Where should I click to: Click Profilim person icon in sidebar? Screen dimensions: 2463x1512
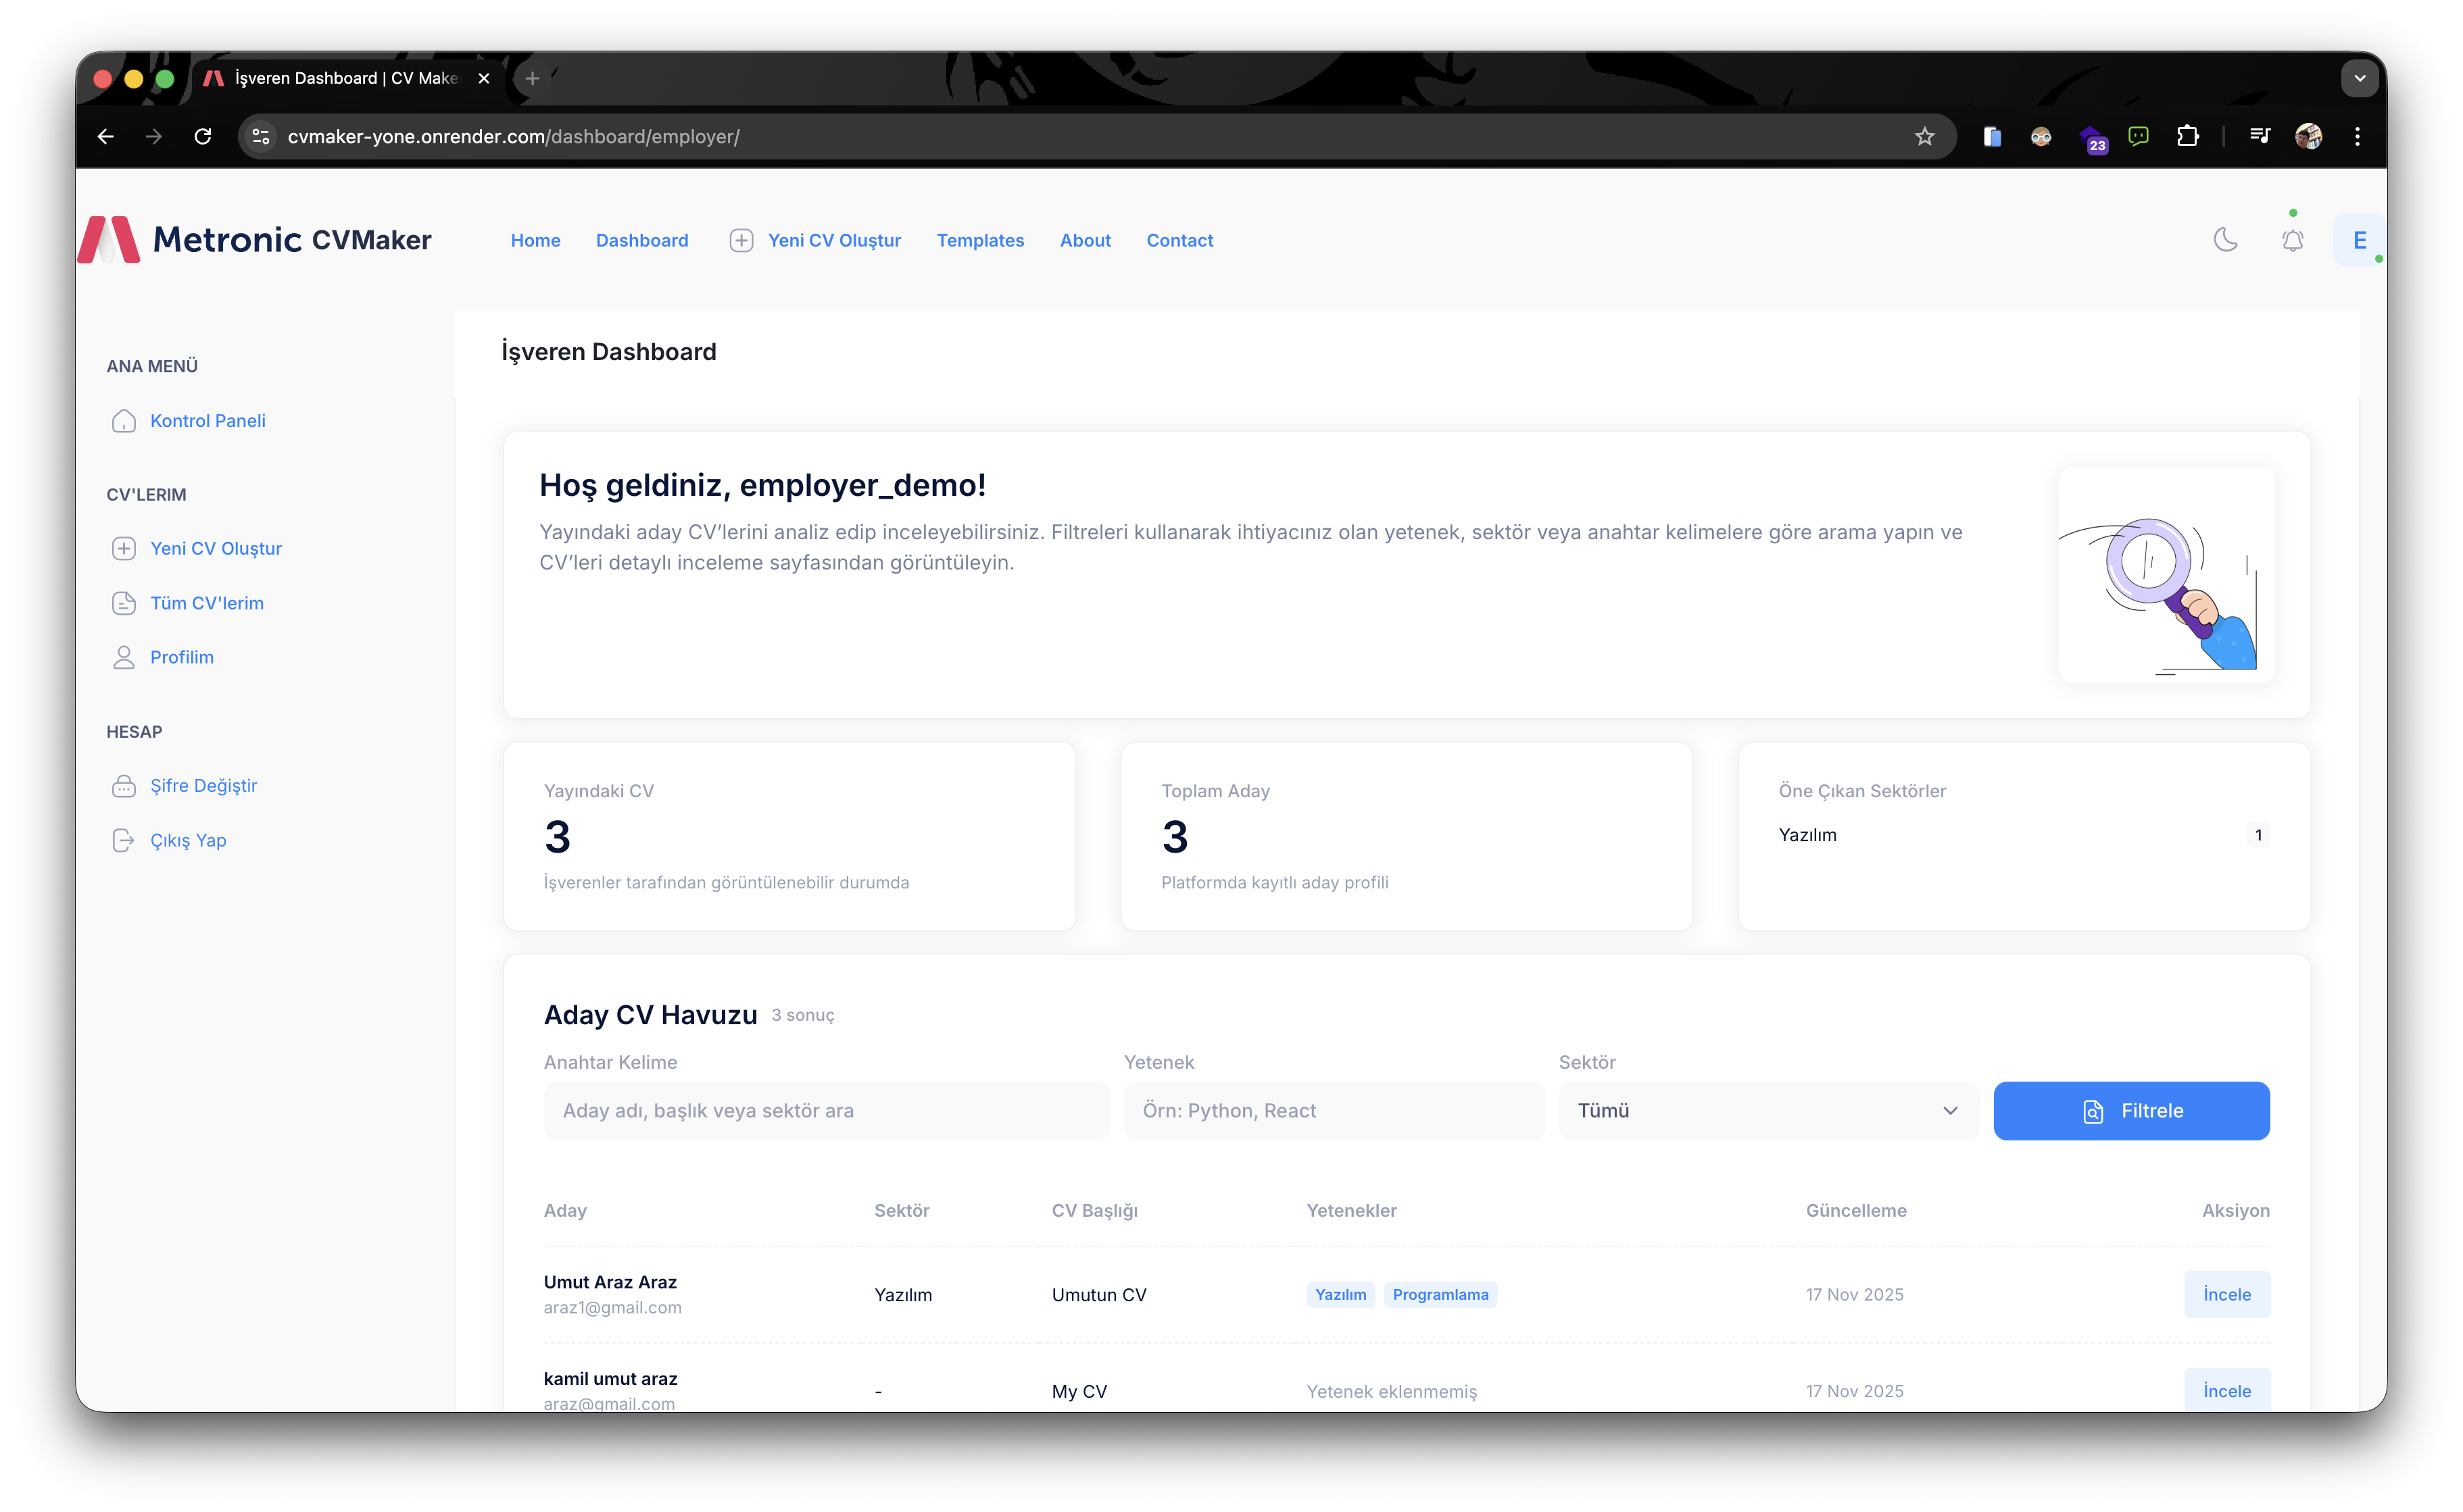pyautogui.click(x=124, y=657)
